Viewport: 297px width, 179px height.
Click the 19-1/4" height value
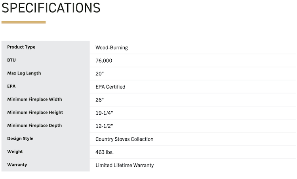point(104,113)
